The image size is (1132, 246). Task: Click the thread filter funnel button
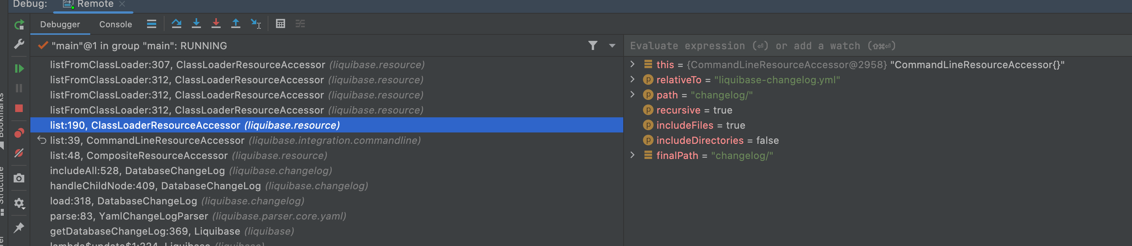(x=593, y=45)
